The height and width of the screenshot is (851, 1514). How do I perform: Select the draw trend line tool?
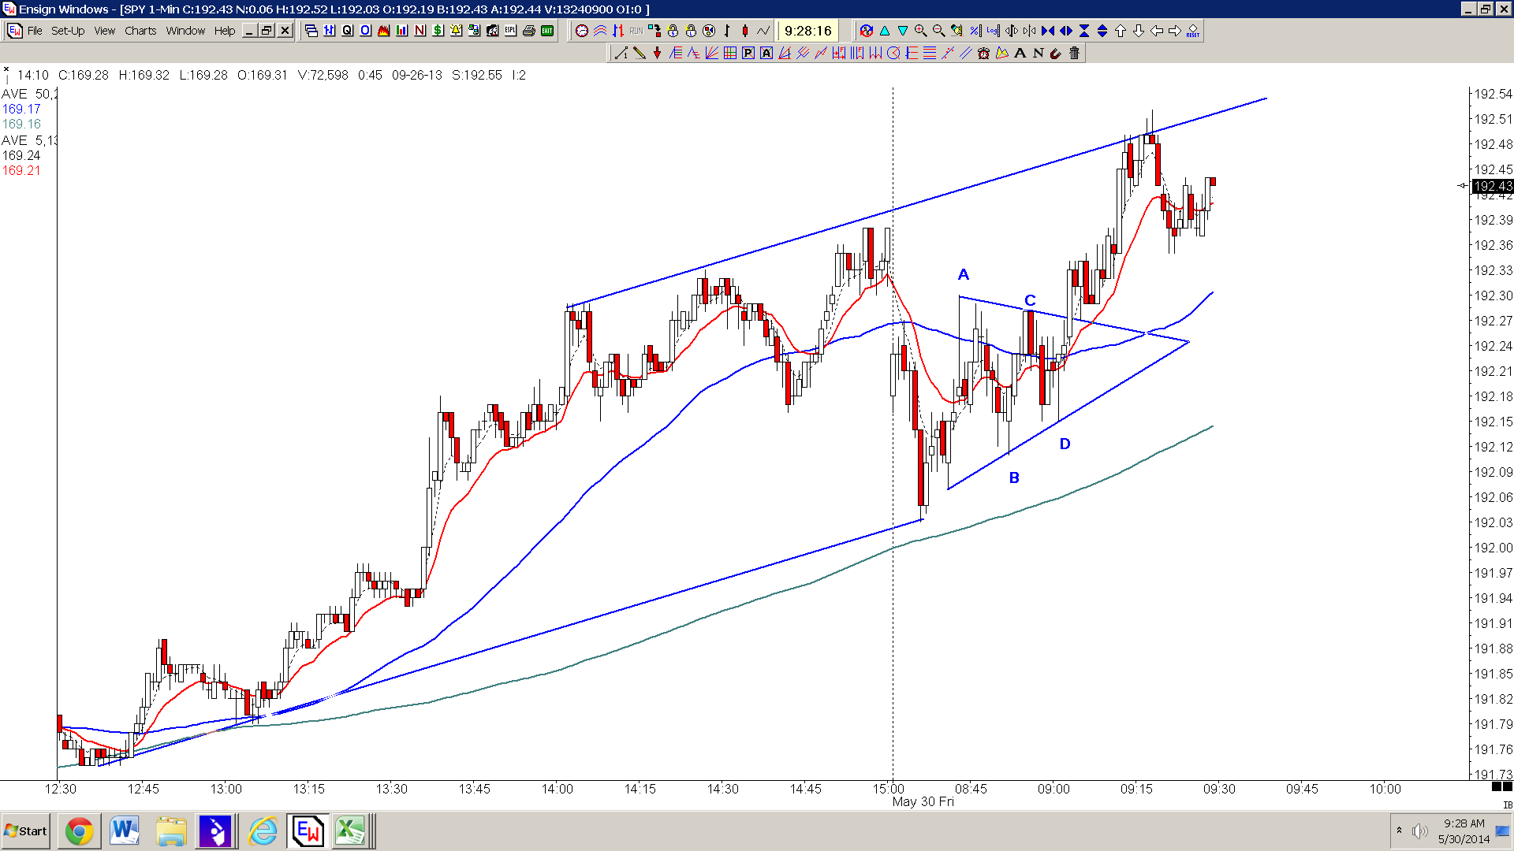[x=621, y=53]
